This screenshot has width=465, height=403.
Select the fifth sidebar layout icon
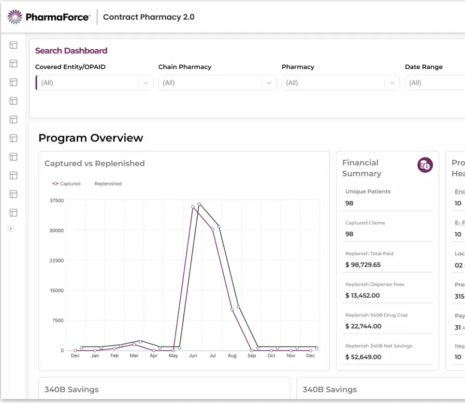tap(14, 120)
